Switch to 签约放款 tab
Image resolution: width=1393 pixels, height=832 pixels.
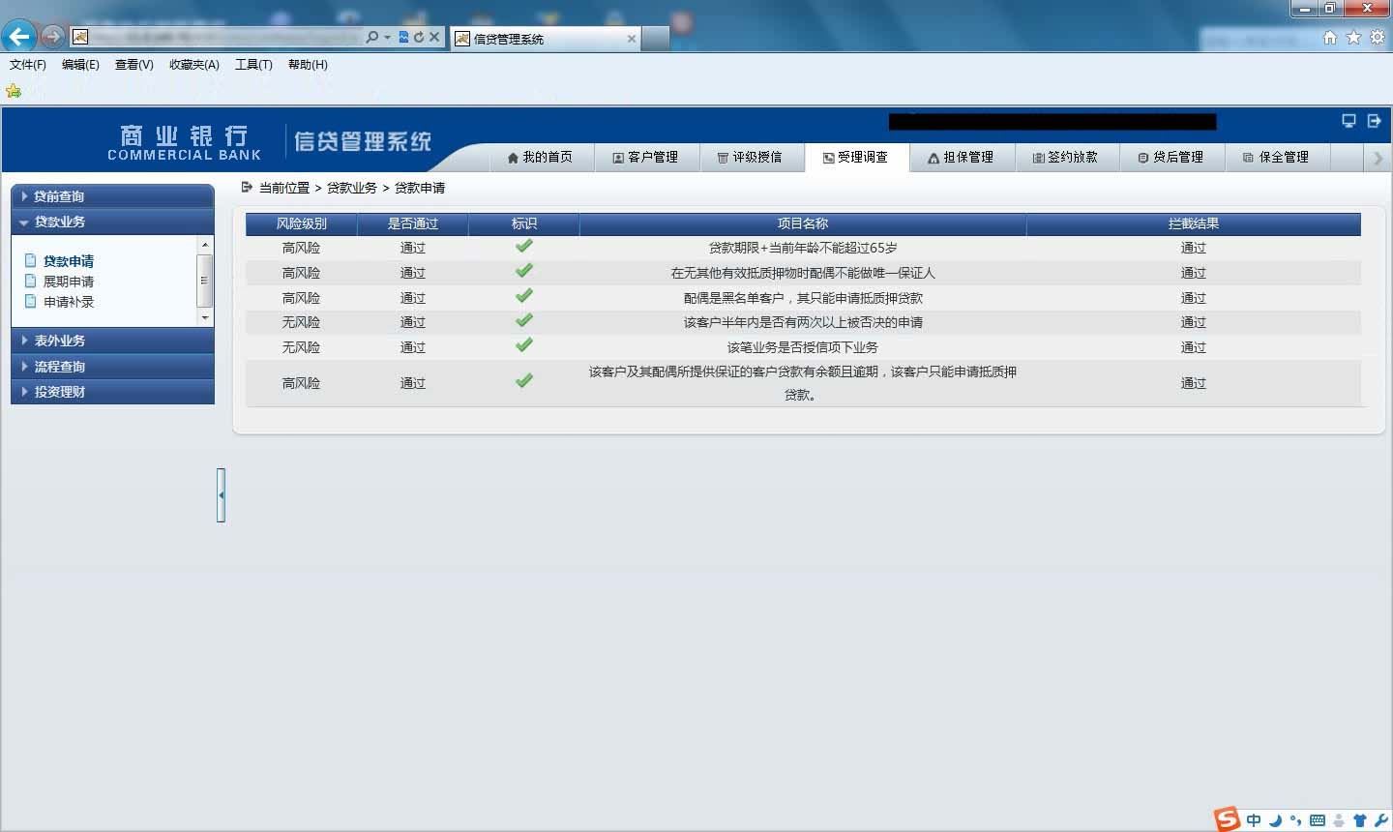[x=1065, y=157]
